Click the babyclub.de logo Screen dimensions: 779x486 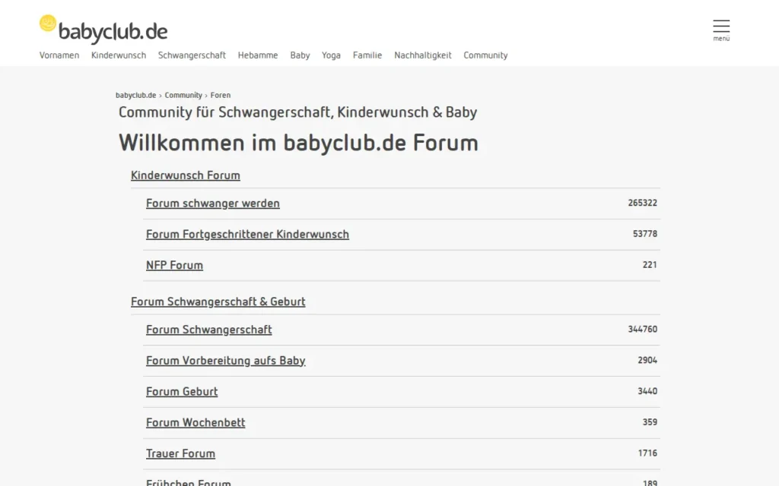coord(103,30)
